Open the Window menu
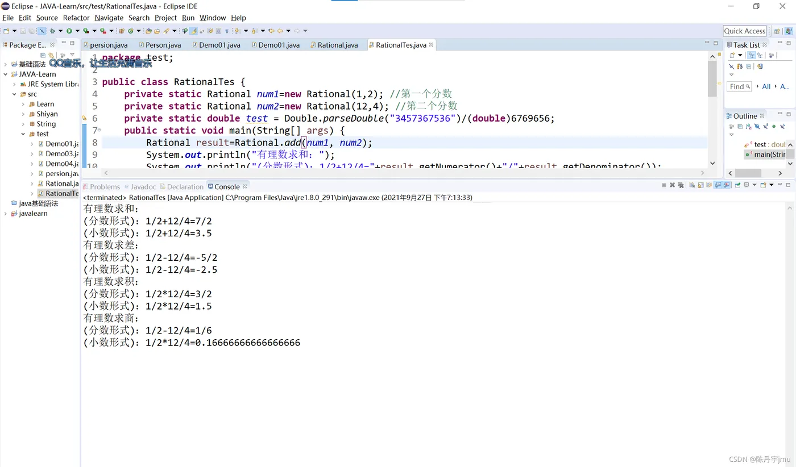The height and width of the screenshot is (467, 796). 213,18
